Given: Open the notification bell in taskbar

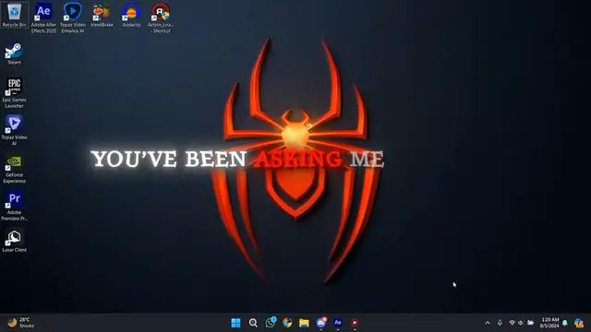Looking at the screenshot, I should point(565,323).
